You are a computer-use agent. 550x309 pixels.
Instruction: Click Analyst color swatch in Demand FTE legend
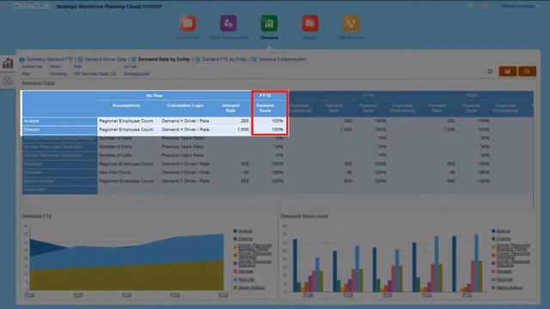point(235,231)
